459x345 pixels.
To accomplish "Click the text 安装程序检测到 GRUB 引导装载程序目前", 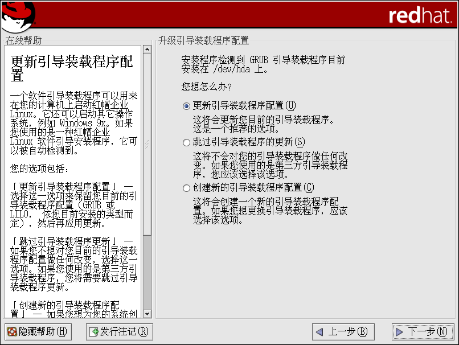I will [x=263, y=60].
